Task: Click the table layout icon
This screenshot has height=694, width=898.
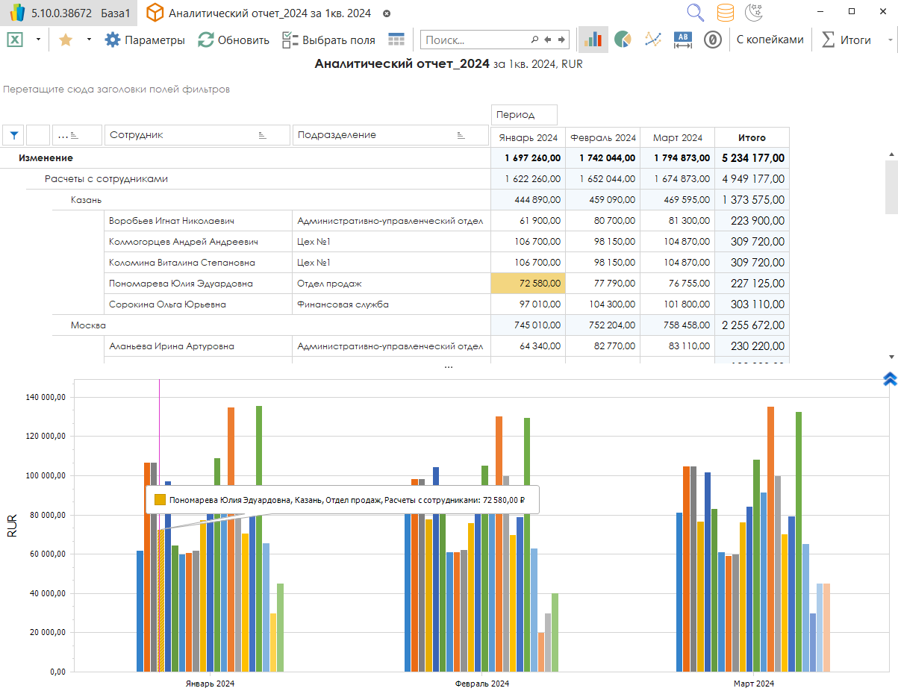Action: point(396,40)
